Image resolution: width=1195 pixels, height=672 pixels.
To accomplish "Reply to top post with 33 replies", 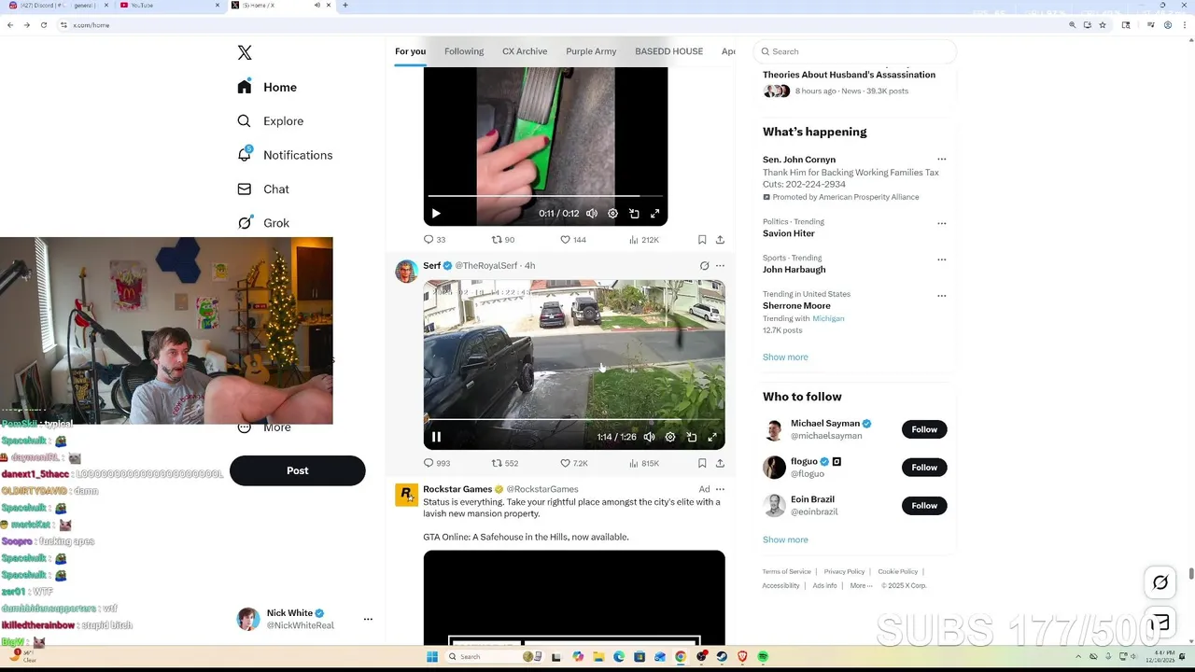I will click(435, 240).
